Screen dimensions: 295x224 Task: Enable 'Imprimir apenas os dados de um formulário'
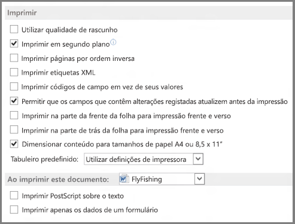(x=14, y=210)
